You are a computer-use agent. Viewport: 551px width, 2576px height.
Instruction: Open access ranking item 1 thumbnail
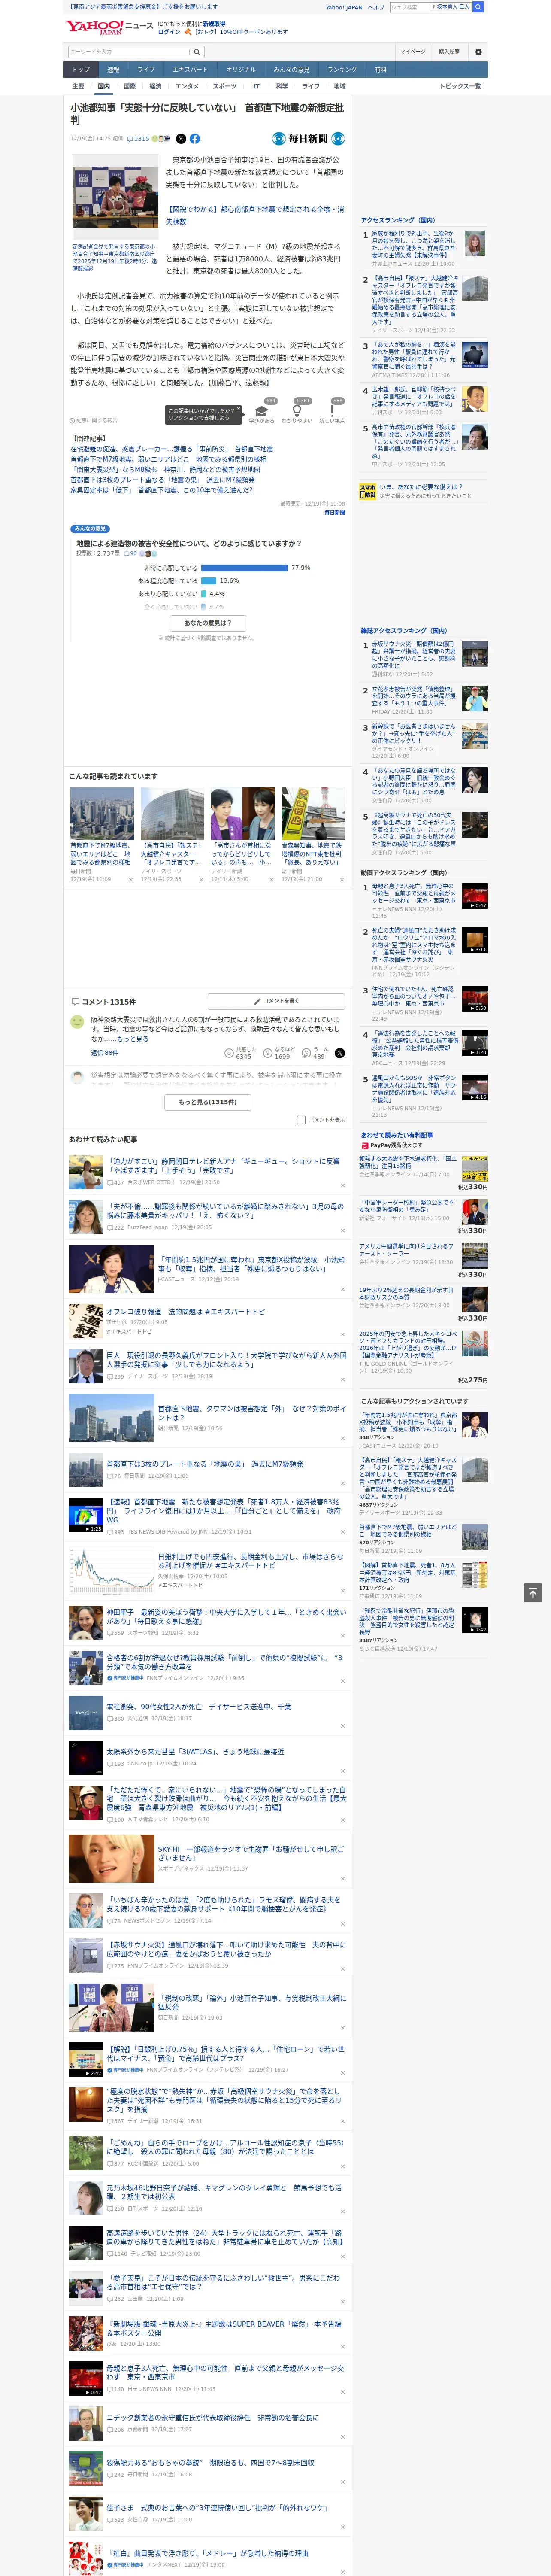[475, 243]
